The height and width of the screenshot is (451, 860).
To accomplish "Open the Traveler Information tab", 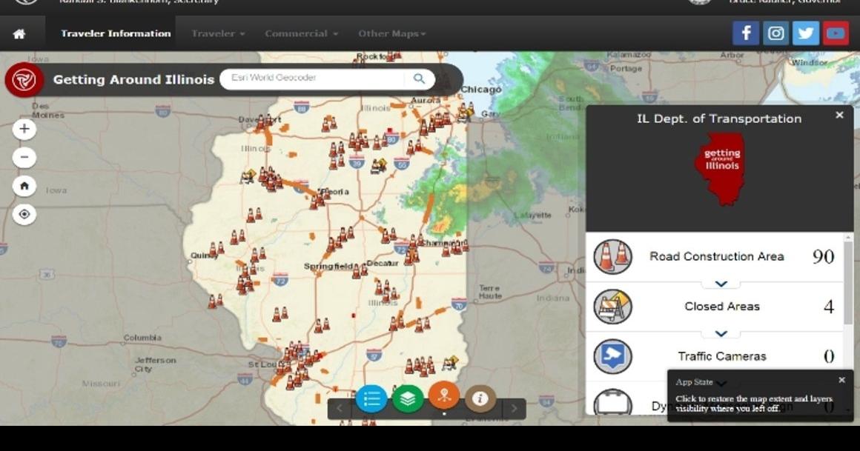I will [x=116, y=33].
